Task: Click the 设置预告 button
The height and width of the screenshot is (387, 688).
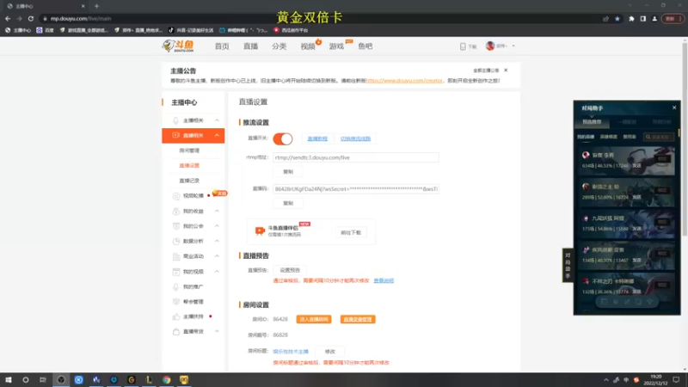Action: point(290,270)
